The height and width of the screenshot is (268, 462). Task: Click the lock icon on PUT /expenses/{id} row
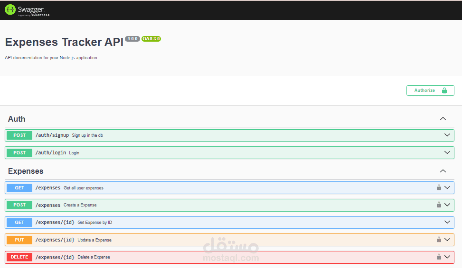(x=439, y=239)
